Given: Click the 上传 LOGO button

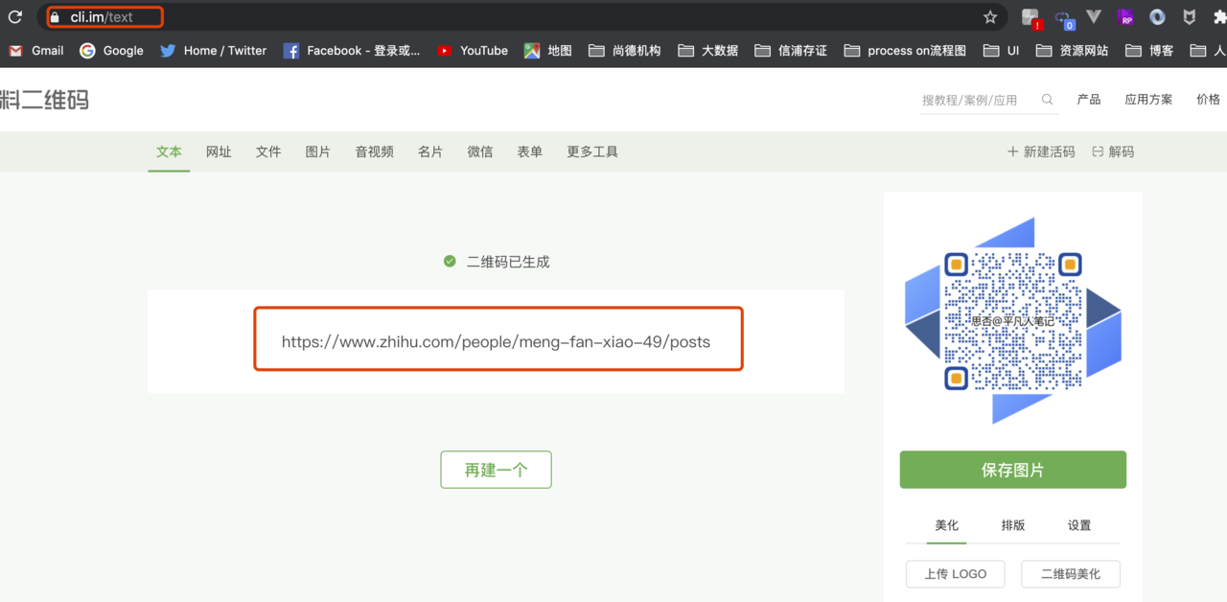Looking at the screenshot, I should click(955, 573).
